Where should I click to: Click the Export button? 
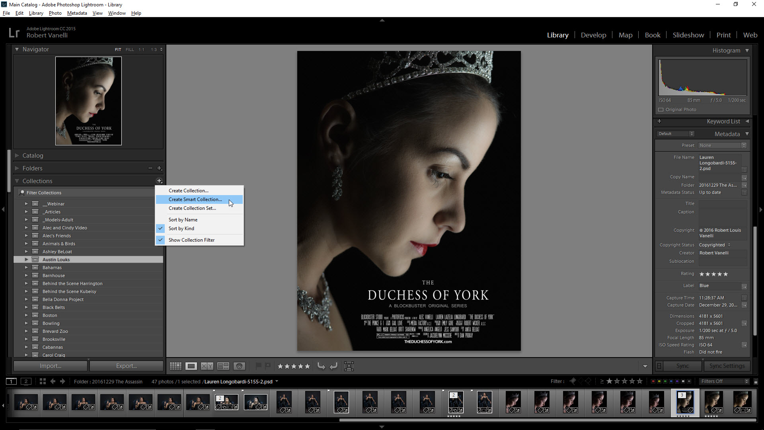127,366
